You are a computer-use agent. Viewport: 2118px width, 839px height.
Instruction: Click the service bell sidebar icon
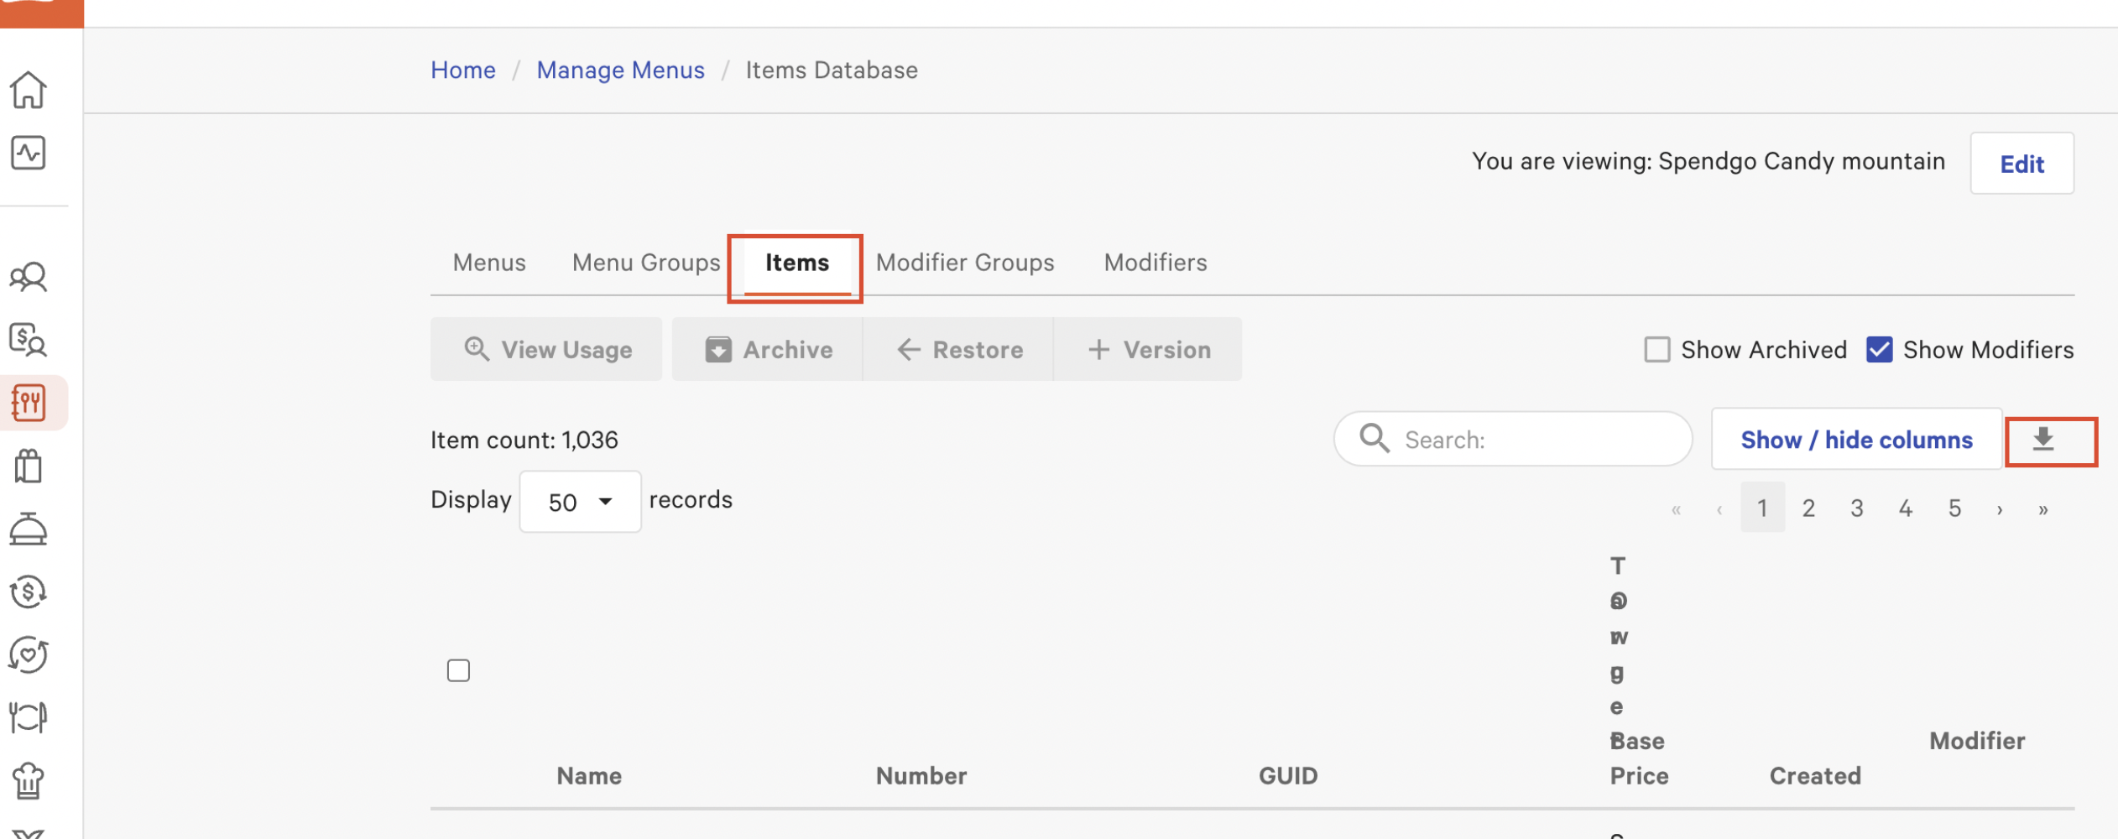tap(29, 529)
